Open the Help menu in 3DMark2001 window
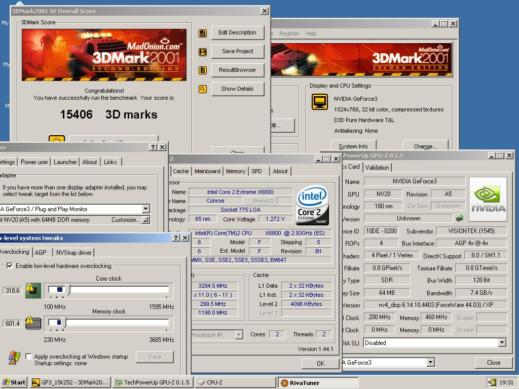Image resolution: width=519 pixels, height=389 pixels. 311,33
